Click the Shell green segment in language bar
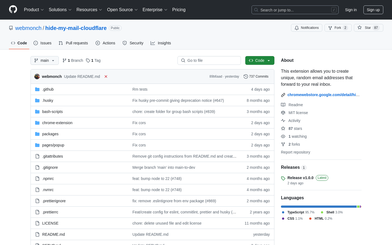 [x=358, y=207]
